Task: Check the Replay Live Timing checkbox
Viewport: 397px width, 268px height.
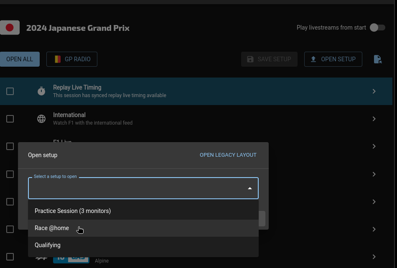Action: point(10,91)
